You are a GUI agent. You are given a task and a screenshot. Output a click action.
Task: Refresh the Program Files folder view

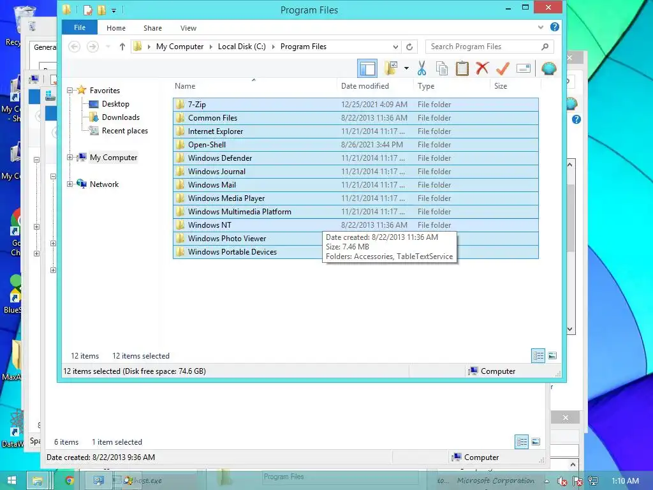409,47
